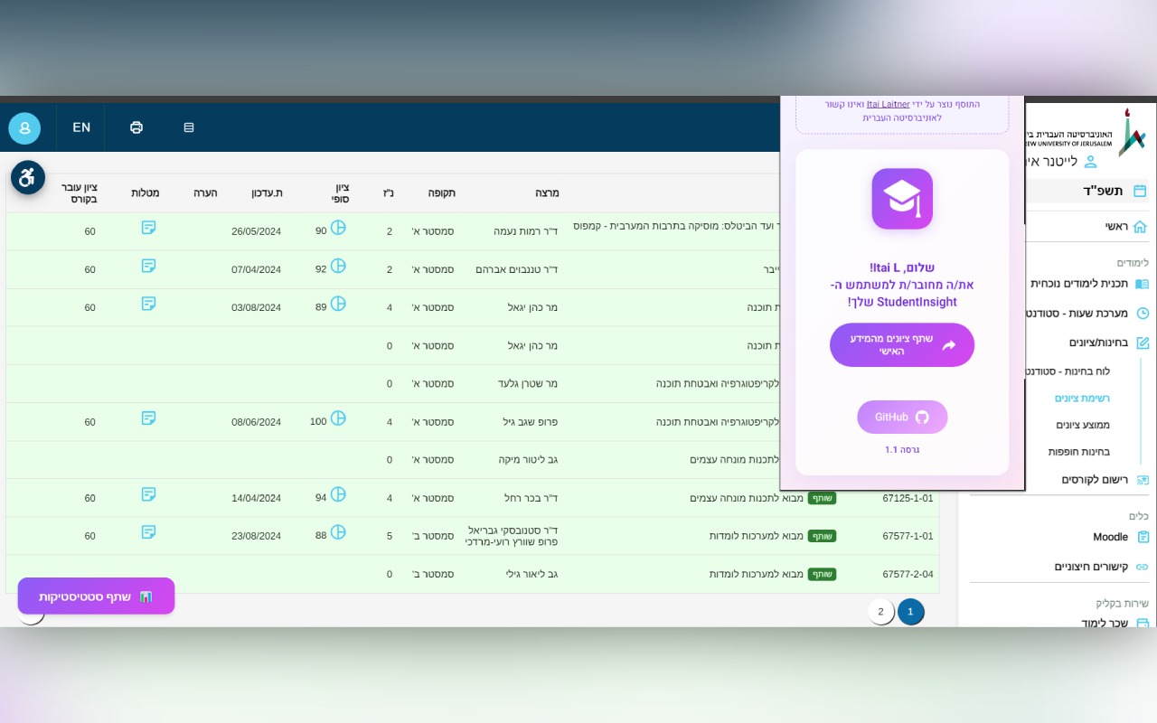Select results page 1

point(911,612)
